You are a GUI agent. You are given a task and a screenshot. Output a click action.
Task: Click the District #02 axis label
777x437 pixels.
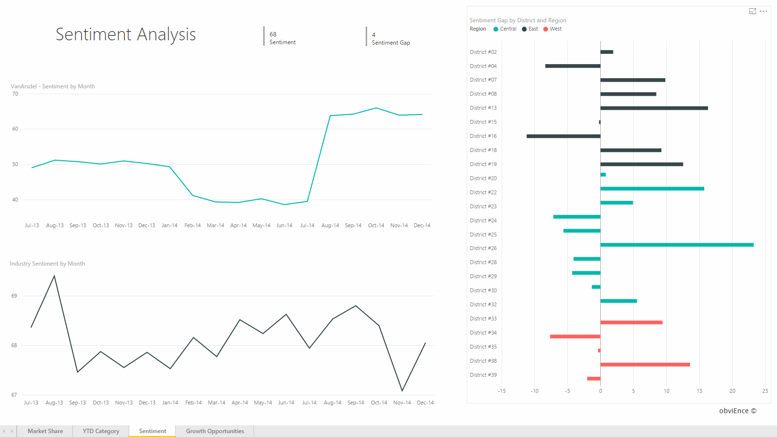(483, 52)
